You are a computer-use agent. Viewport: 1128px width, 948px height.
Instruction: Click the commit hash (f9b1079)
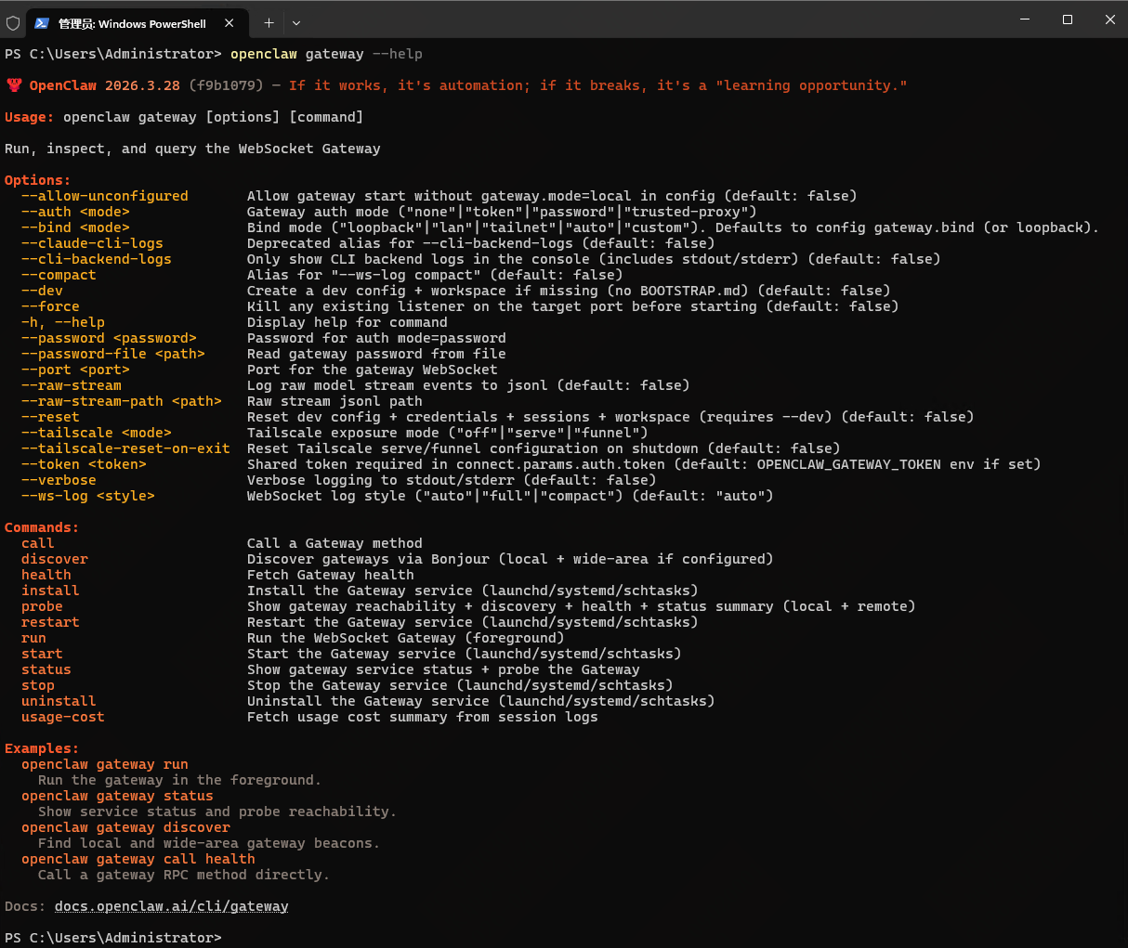(226, 85)
